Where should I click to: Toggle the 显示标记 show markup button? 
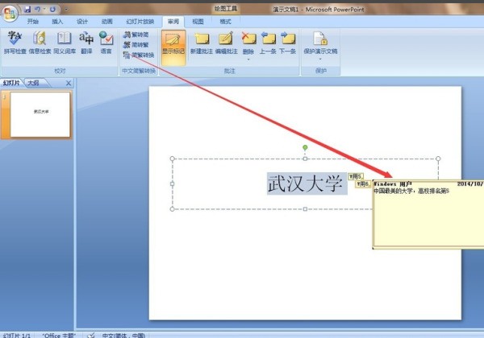click(173, 47)
